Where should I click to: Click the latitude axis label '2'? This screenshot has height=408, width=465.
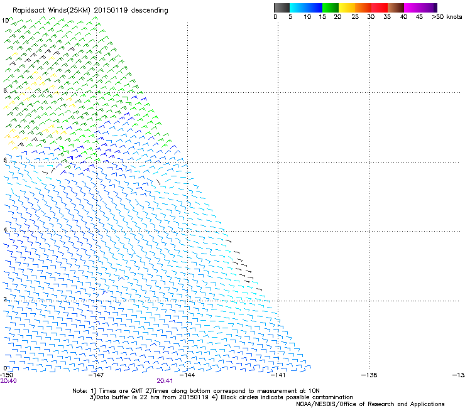(x=5, y=299)
